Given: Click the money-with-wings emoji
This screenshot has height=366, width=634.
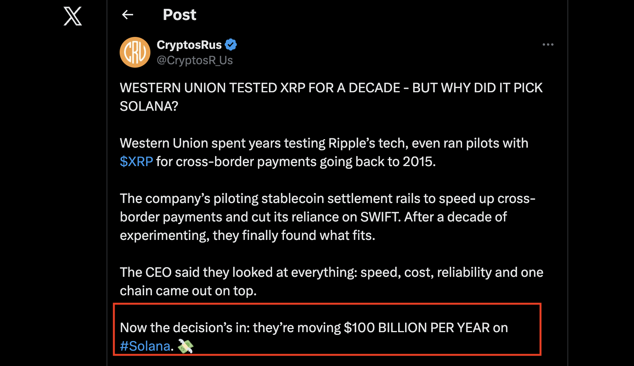Looking at the screenshot, I should pyautogui.click(x=186, y=346).
